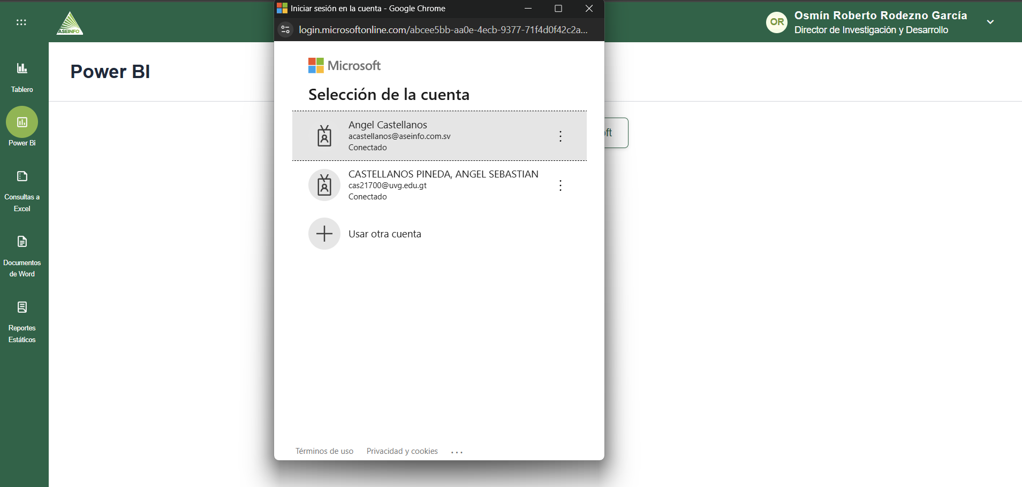Close the Chrome sign-in popup window
The height and width of the screenshot is (487, 1022).
589,9
